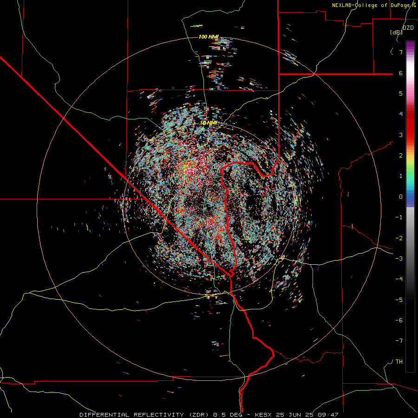The image size is (418, 418).
Task: Click the -5 dB tick label
Action: pos(399,300)
